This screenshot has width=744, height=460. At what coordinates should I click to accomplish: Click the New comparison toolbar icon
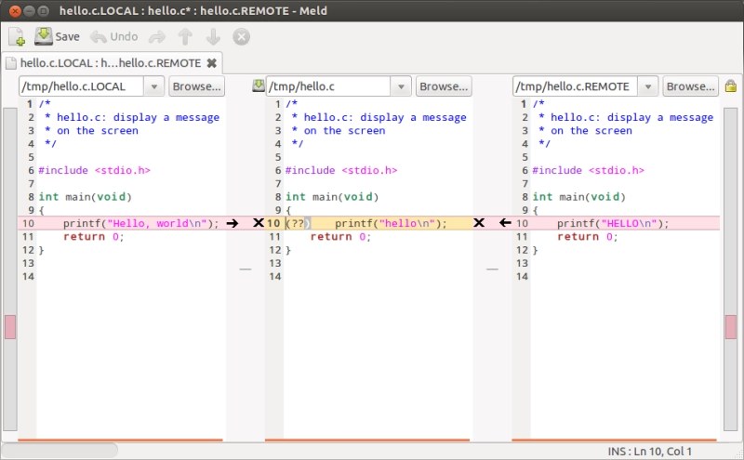17,37
